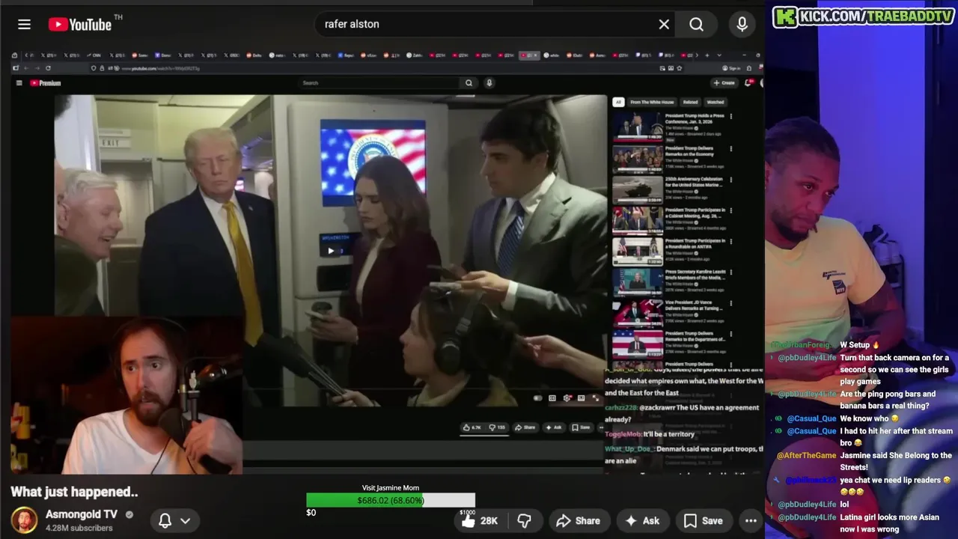Click the play overlay on the inner video
Screen dimensions: 958x539
(331, 251)
